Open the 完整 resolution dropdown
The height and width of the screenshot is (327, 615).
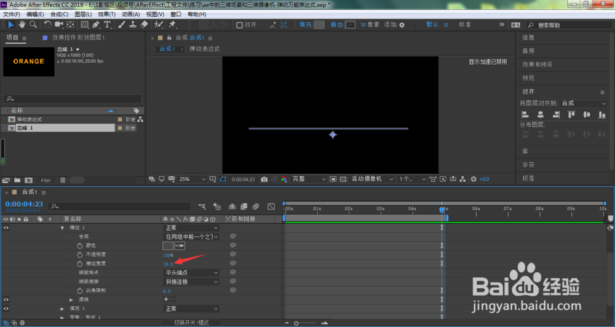[x=309, y=179]
